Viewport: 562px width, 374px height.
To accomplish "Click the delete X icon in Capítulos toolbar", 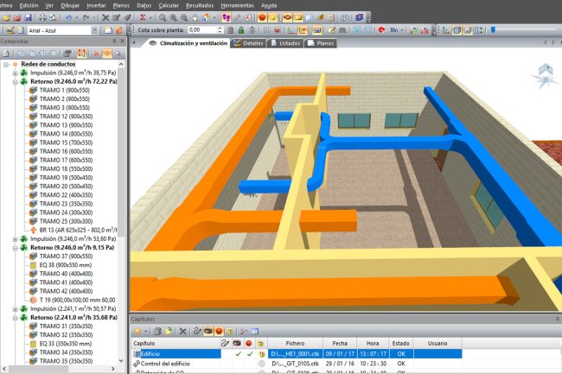I will pyautogui.click(x=182, y=331).
